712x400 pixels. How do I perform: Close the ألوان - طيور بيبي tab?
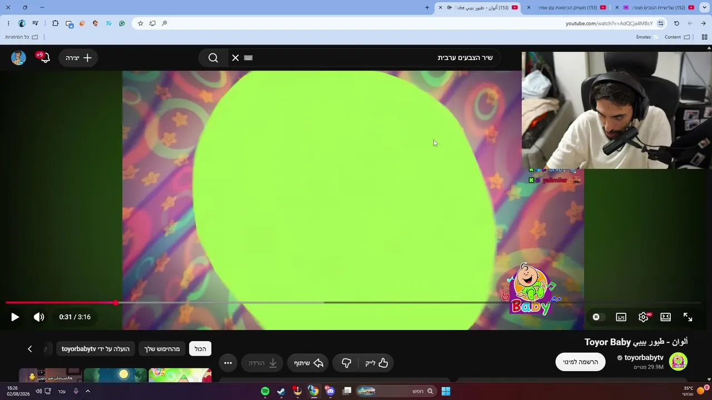tap(441, 8)
